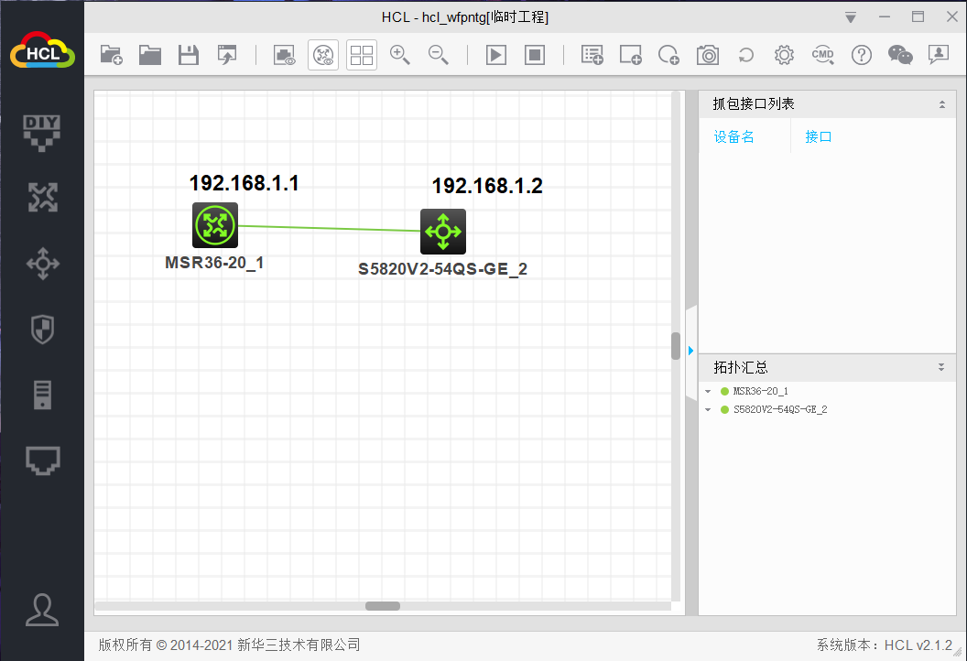Viewport: 967px width, 661px height.
Task: Export the project with the arrow icon
Action: pos(227,55)
